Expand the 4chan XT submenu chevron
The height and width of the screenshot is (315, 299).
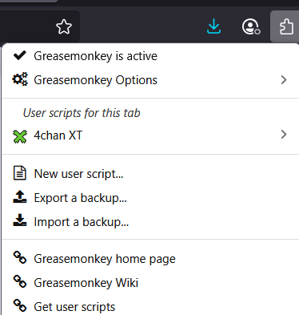(284, 135)
